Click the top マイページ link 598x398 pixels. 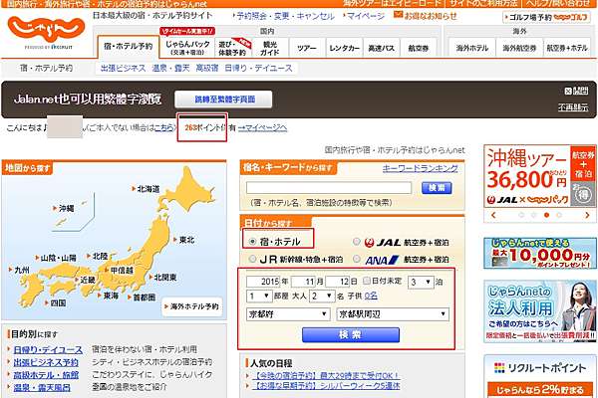[366, 16]
